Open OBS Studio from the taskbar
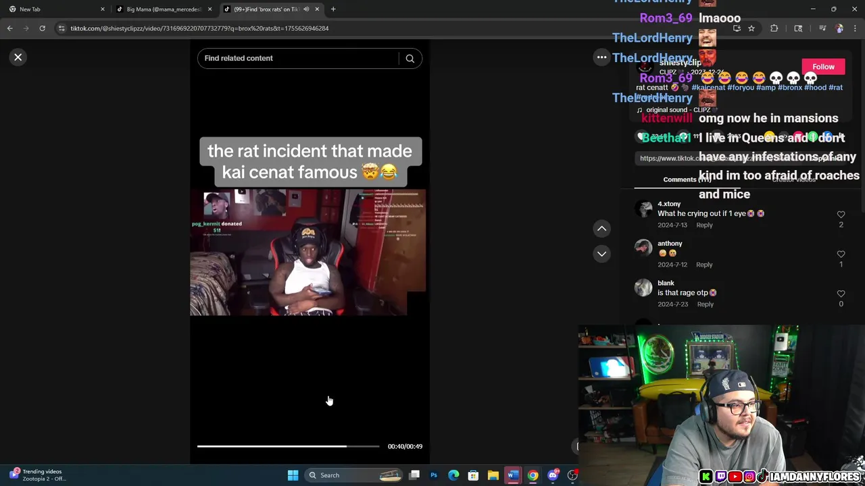The height and width of the screenshot is (486, 865). (x=572, y=475)
